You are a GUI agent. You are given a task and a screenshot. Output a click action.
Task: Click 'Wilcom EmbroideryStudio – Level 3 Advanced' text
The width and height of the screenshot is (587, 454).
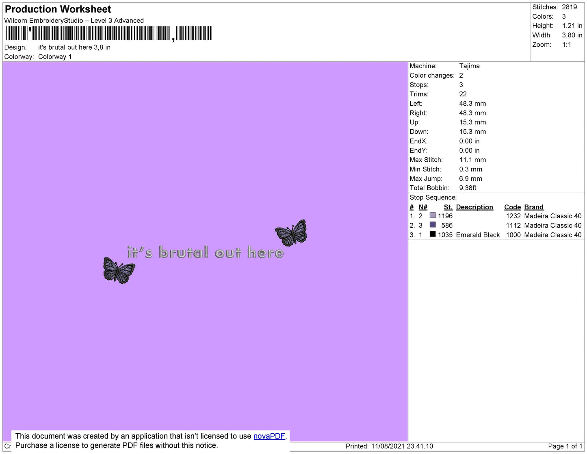pyautogui.click(x=74, y=21)
